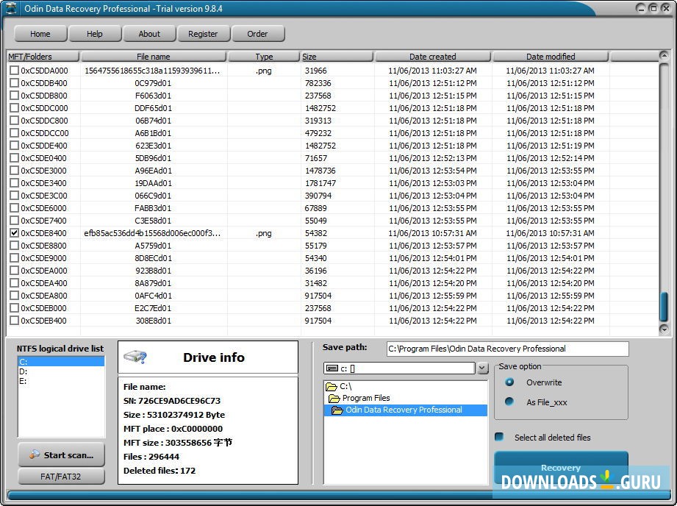Viewport: 677px width, 506px height.
Task: Click the c: drive icon in the path combo
Action: click(332, 368)
